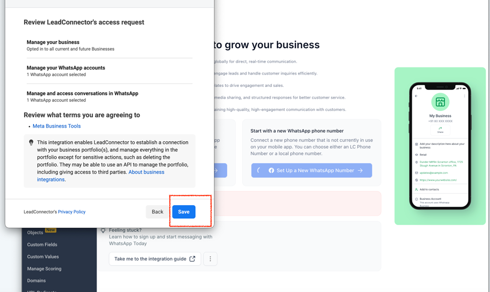Click the external link icon on the integration guide button

pyautogui.click(x=192, y=259)
